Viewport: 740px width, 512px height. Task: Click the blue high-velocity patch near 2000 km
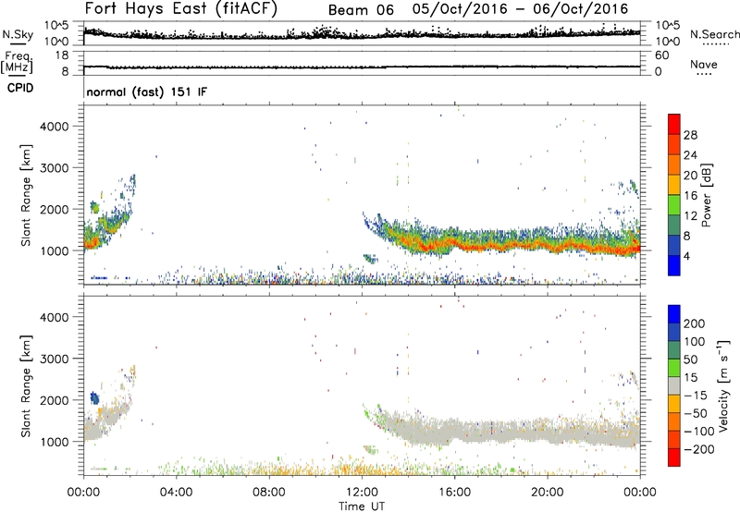94,398
